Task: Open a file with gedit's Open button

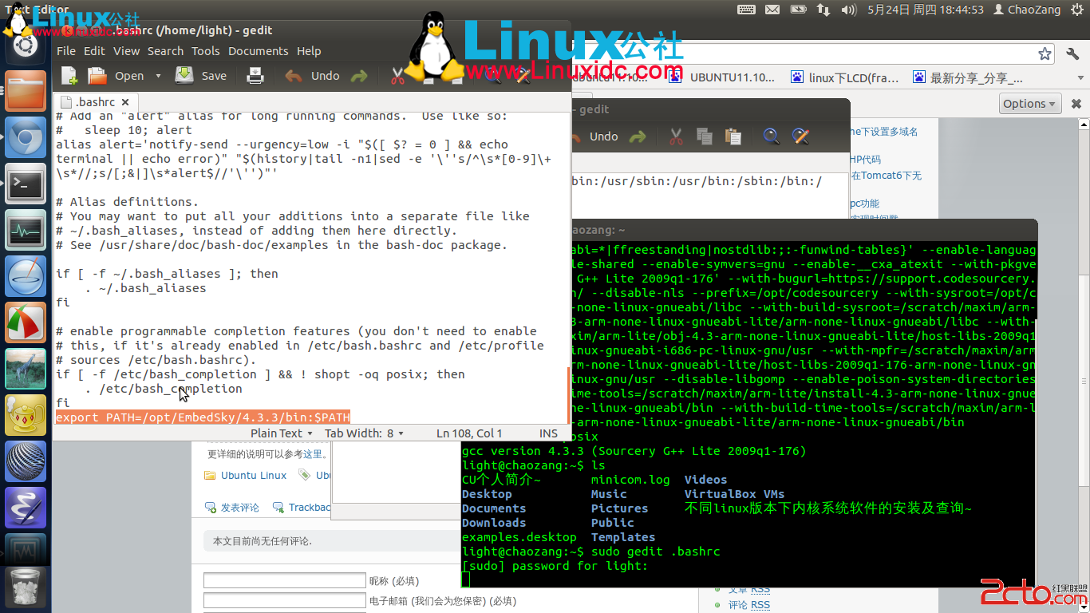Action: tap(116, 76)
